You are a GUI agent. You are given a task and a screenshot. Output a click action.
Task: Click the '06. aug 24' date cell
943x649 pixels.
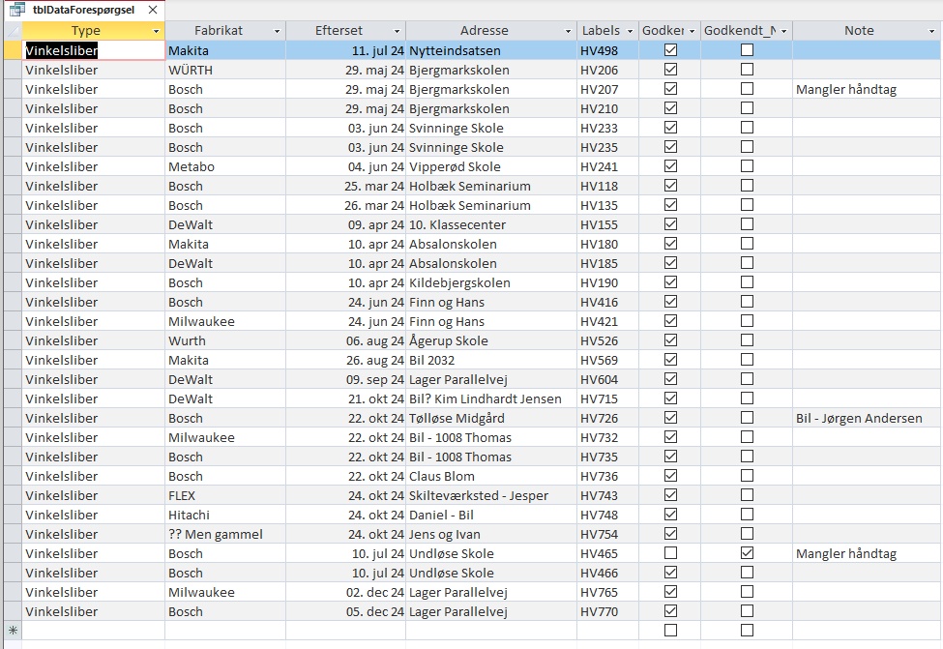click(346, 340)
